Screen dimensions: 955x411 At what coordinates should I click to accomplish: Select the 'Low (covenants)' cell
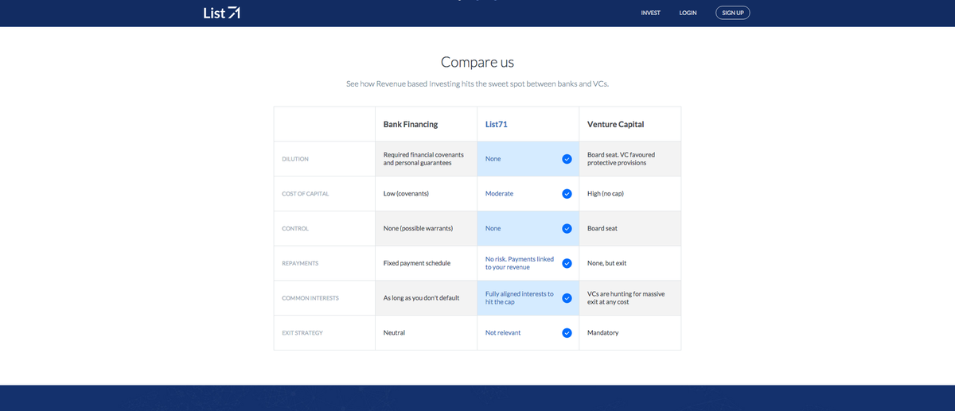pyautogui.click(x=426, y=194)
